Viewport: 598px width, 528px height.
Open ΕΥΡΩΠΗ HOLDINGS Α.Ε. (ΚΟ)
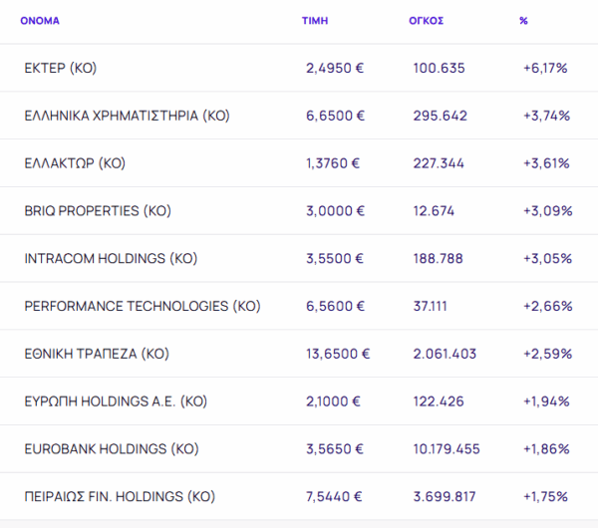point(115,401)
